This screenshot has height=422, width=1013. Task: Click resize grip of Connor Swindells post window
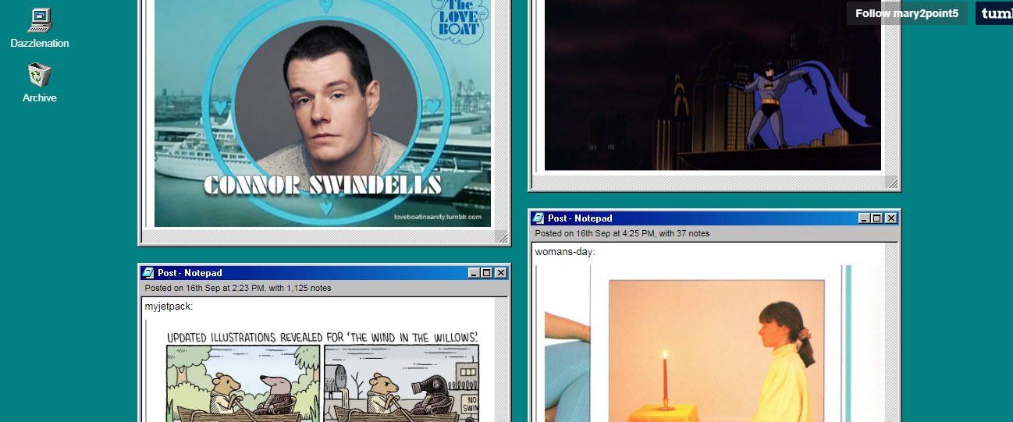pos(501,237)
